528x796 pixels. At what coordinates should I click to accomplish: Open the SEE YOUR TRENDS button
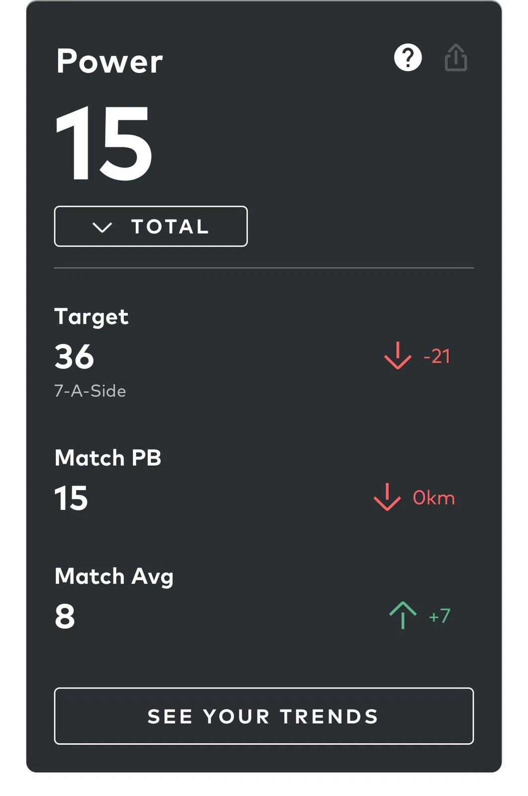coord(264,716)
